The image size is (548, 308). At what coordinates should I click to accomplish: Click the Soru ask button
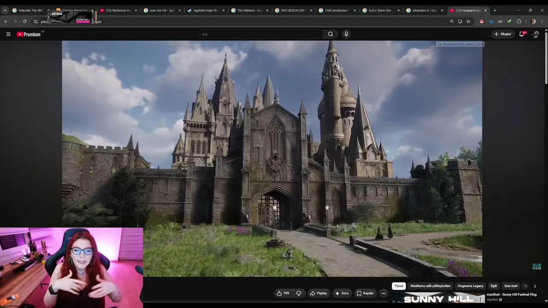[342, 293]
